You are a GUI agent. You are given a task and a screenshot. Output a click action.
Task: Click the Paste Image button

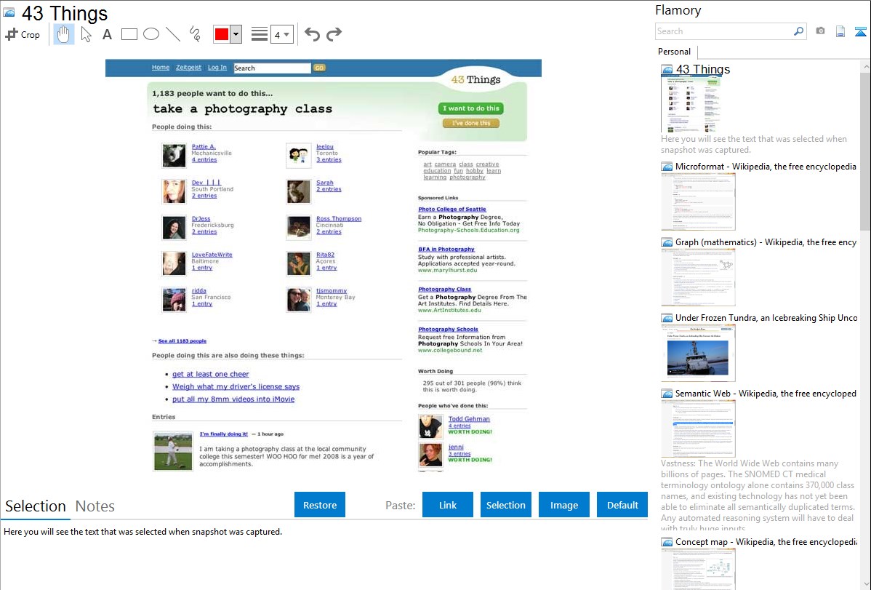click(564, 505)
